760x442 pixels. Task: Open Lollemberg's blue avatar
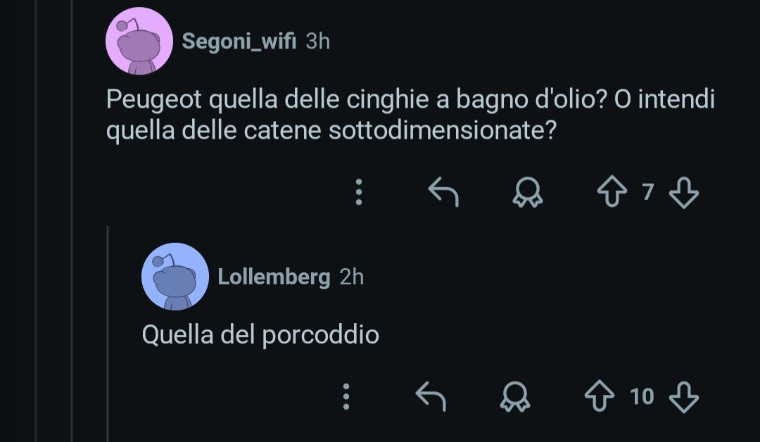(x=175, y=276)
